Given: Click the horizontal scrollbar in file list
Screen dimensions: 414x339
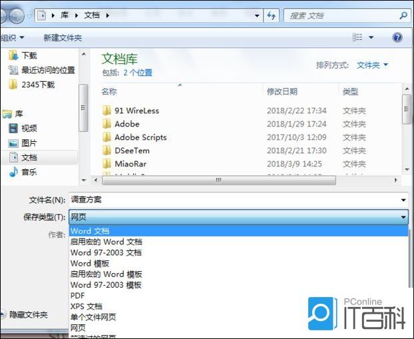Looking at the screenshot, I should [219, 180].
